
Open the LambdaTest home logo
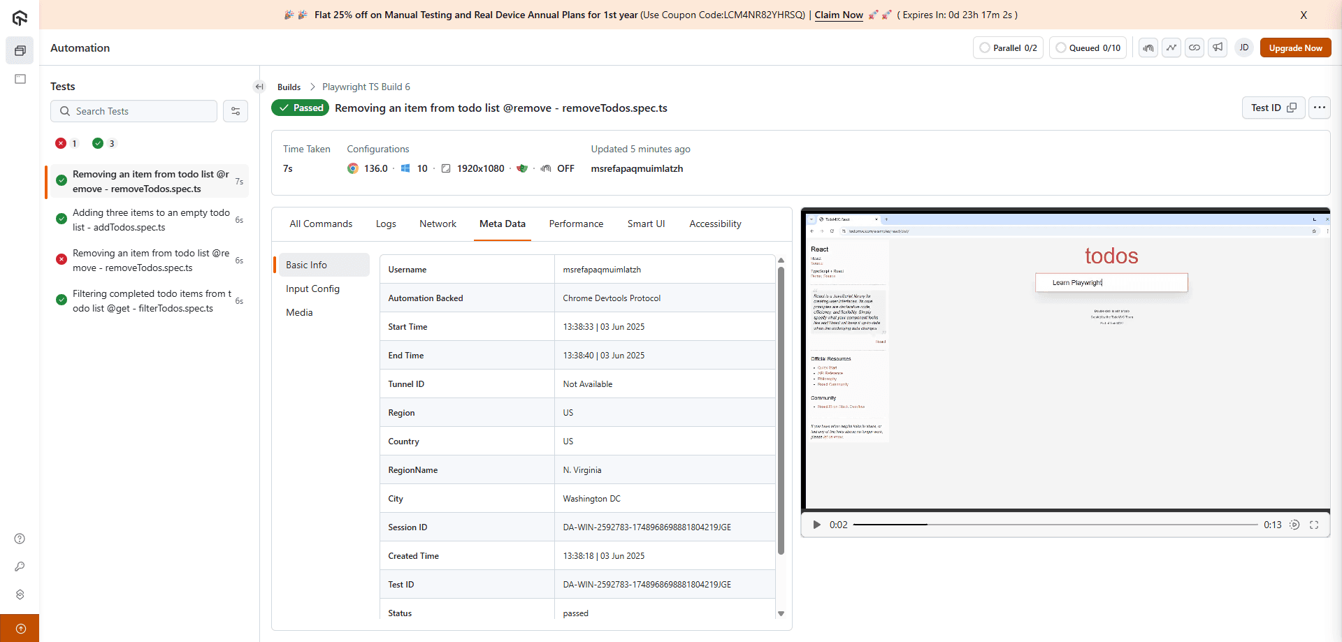20,18
